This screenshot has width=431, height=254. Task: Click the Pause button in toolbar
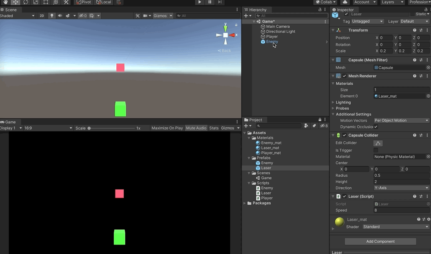click(x=210, y=2)
